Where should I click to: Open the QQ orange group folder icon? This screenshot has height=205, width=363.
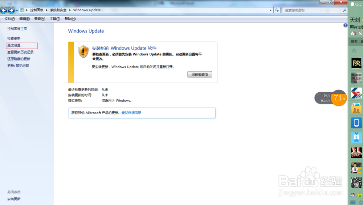[x=356, y=108]
